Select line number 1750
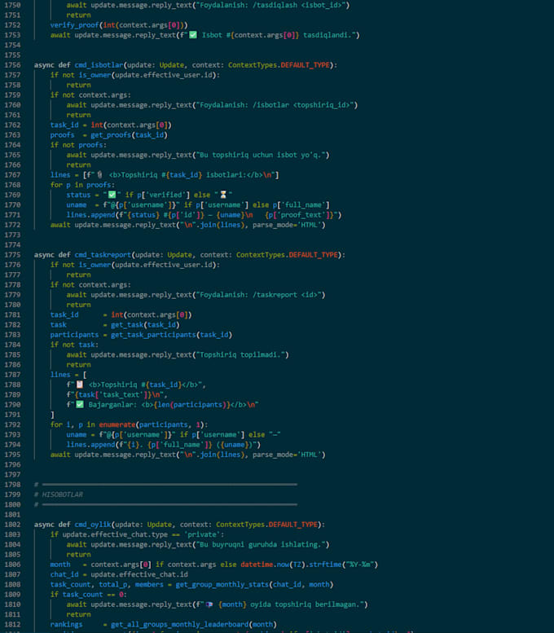Viewport: 554px width, 633px height. point(12,5)
